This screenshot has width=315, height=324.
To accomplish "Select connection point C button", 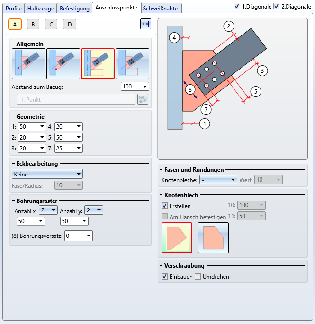I will (51, 24).
